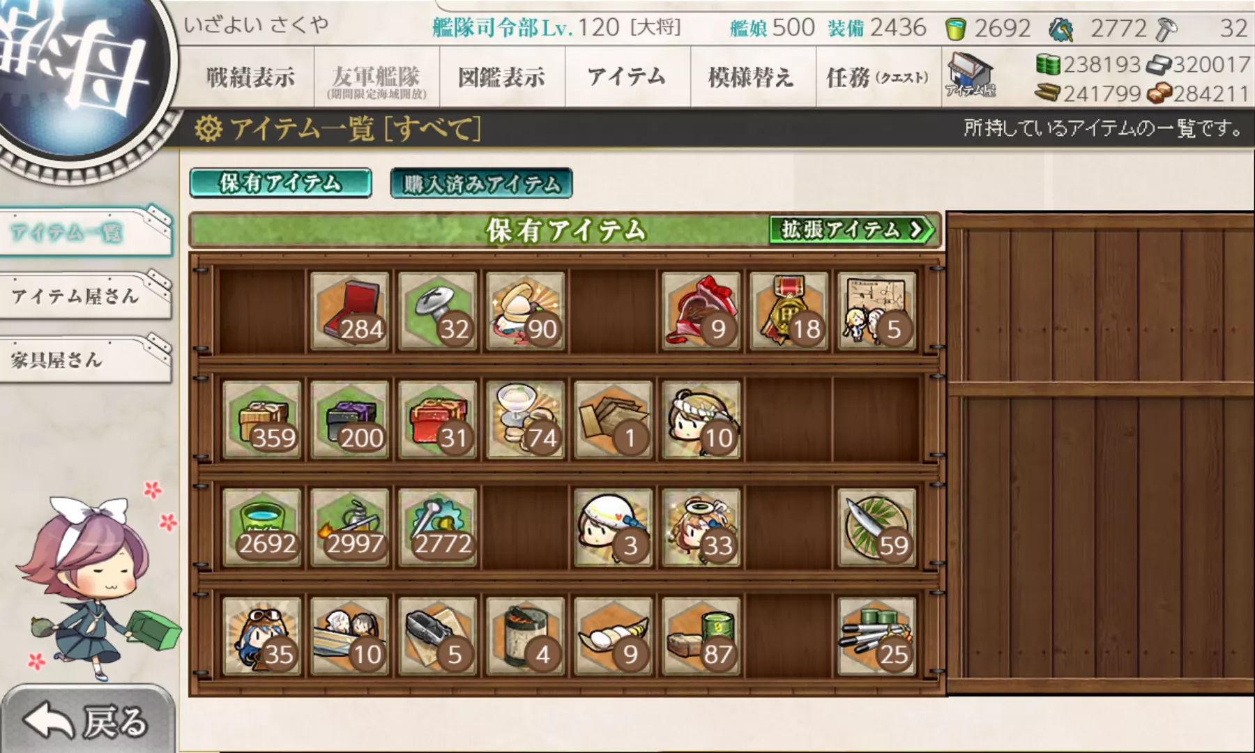This screenshot has height=753, width=1255.
Task: Switch to 購入済みアイテム tab
Action: point(481,183)
